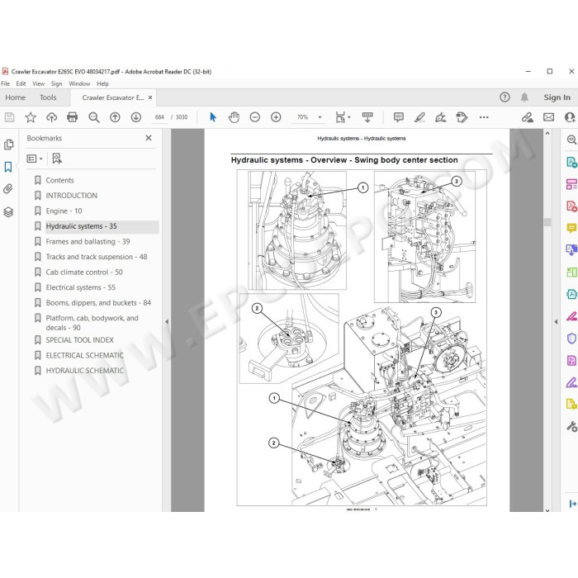Viewport: 578px width, 578px height.
Task: Activate the Selection arrow tool
Action: tap(213, 117)
